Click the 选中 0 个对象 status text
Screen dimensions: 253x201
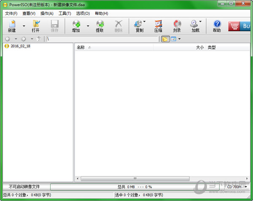[x=139, y=195]
